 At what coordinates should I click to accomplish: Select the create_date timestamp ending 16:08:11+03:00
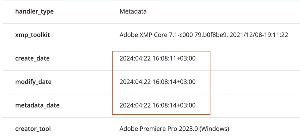157,58
